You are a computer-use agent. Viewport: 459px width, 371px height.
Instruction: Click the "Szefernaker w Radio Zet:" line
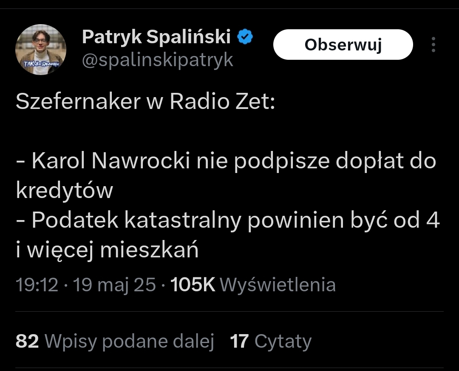coord(145,103)
